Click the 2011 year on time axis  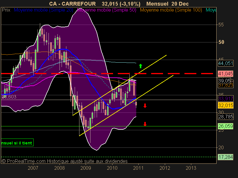[x=138, y=168]
